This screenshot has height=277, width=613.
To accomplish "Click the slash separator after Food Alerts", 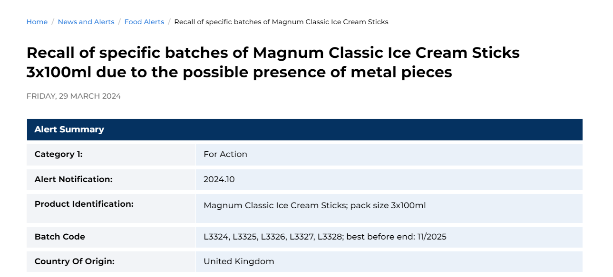I will [169, 22].
